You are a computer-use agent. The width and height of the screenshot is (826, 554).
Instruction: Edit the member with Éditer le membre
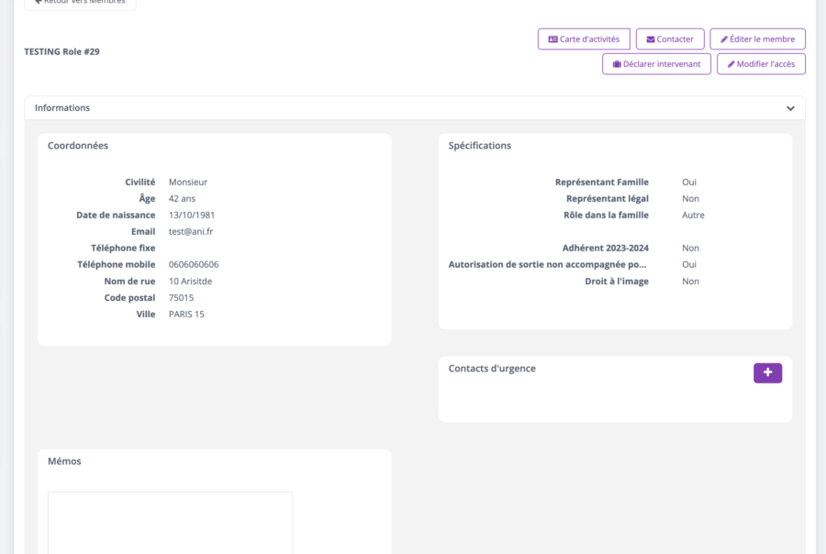point(757,39)
